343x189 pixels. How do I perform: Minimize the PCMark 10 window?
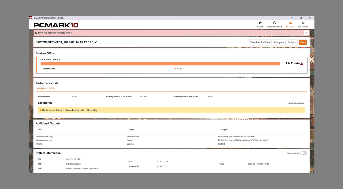coord(292,18)
